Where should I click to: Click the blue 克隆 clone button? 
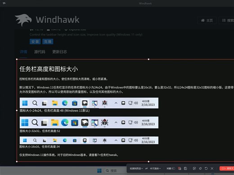click(48, 41)
